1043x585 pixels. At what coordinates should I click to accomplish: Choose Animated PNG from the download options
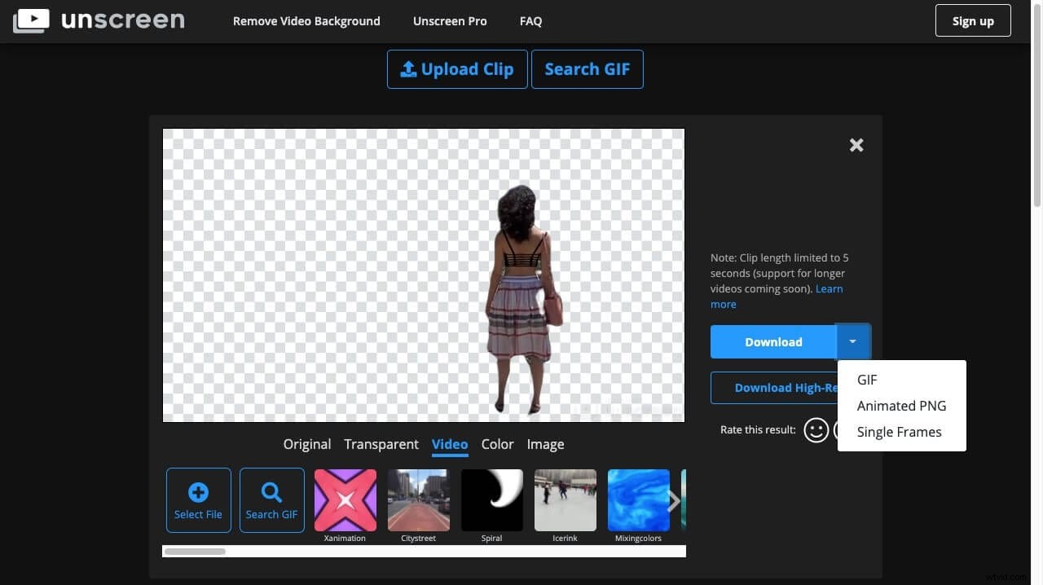pyautogui.click(x=901, y=405)
